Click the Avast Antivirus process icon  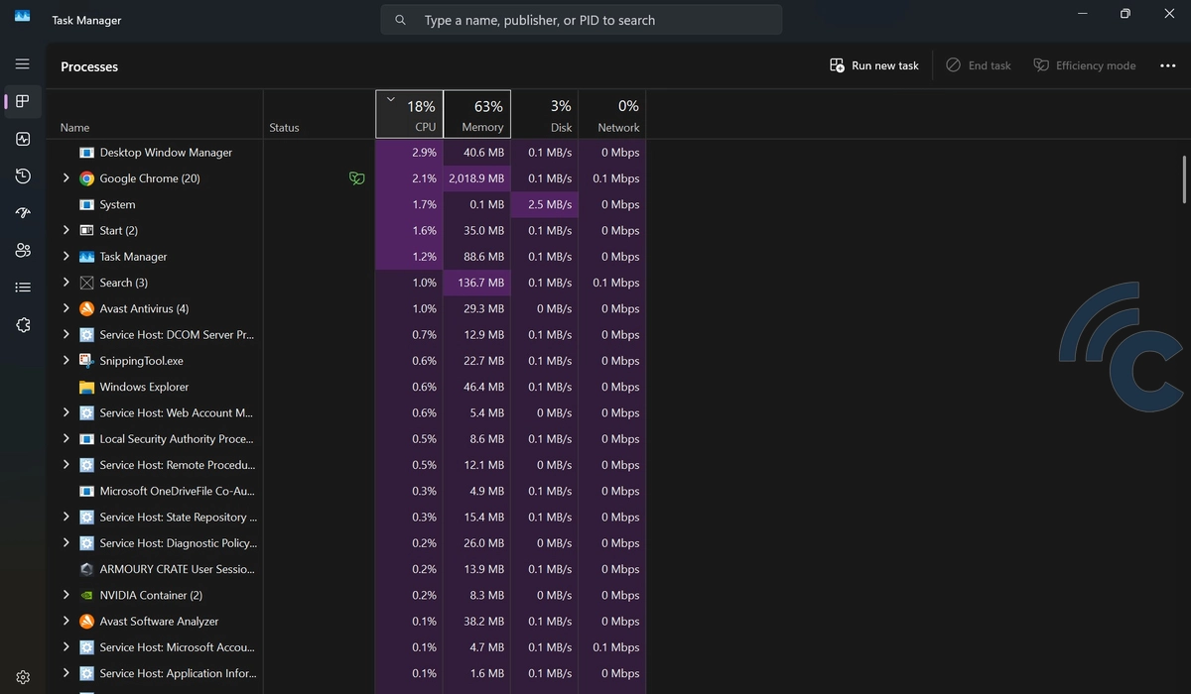tap(86, 308)
